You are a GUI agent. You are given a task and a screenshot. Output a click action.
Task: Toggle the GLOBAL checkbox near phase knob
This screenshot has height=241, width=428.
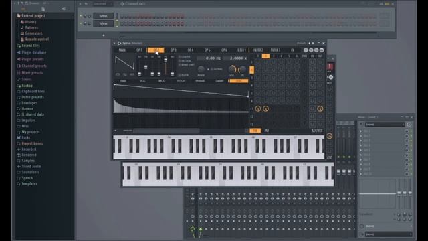coord(212,69)
